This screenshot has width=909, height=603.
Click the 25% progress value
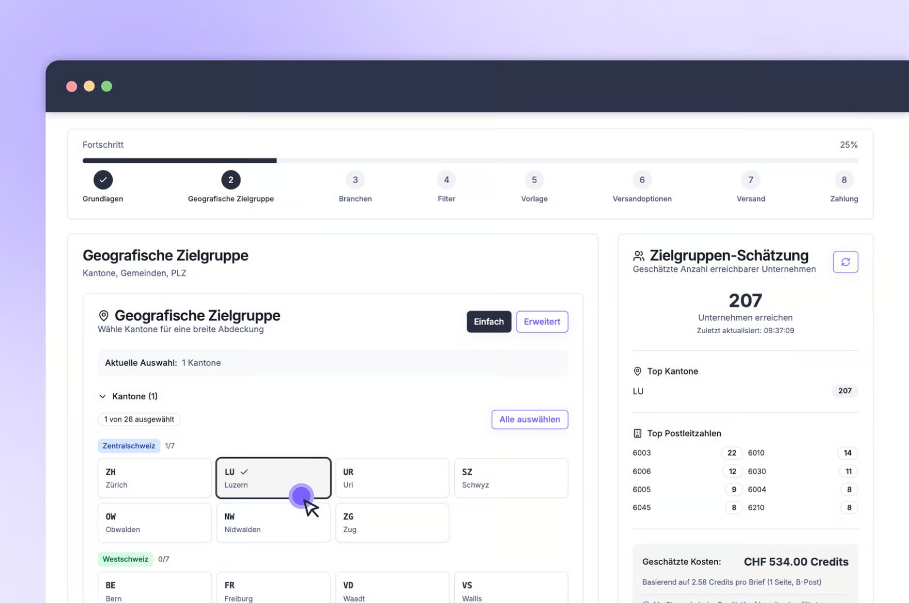(x=848, y=145)
